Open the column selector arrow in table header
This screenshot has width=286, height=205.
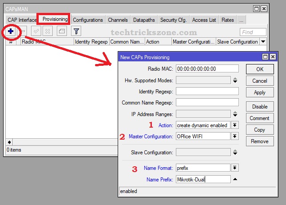(x=263, y=41)
